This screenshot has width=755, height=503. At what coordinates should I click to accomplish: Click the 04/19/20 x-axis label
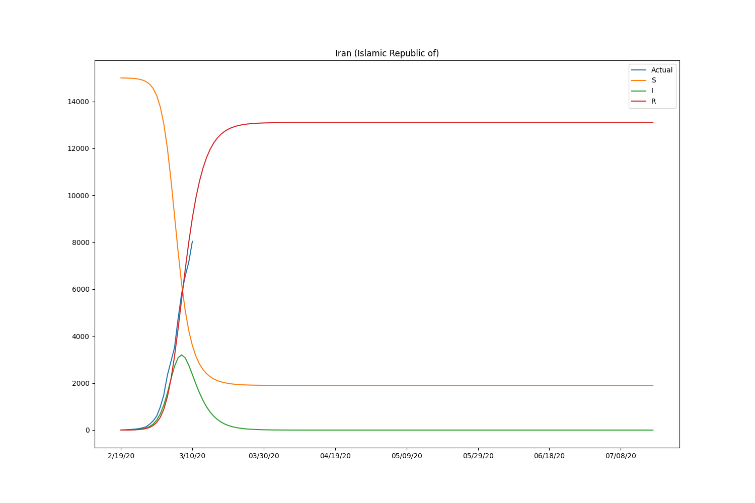point(335,456)
